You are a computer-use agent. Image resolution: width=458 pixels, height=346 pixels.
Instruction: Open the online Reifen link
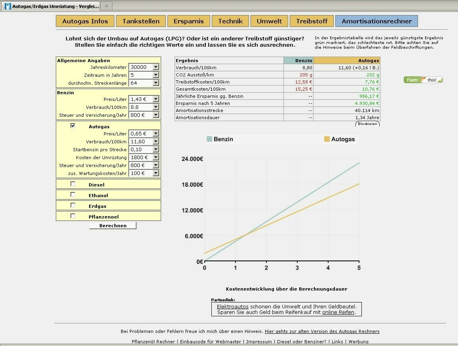[x=338, y=312]
